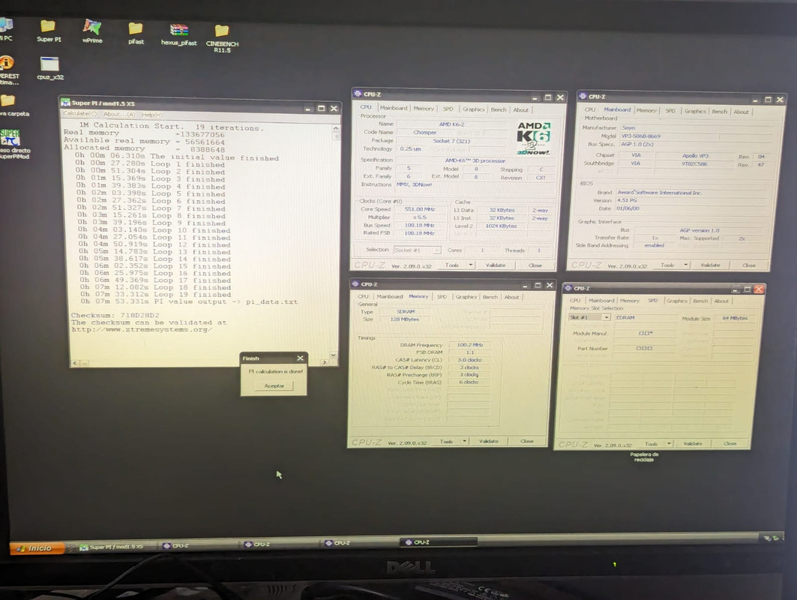Open Tools dropdown arrow in Memory window

click(x=465, y=441)
